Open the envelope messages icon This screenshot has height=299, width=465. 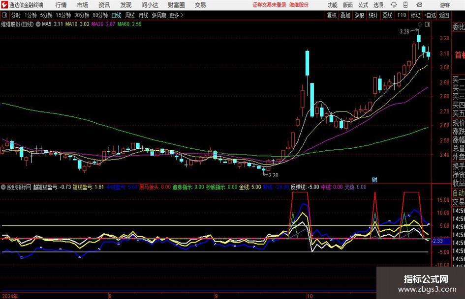pyautogui.click(x=419, y=5)
